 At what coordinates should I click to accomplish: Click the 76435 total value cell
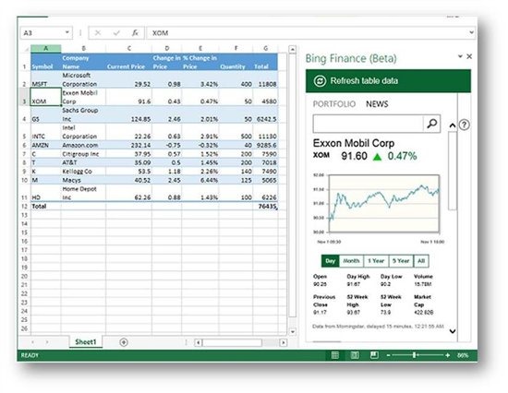(265, 207)
